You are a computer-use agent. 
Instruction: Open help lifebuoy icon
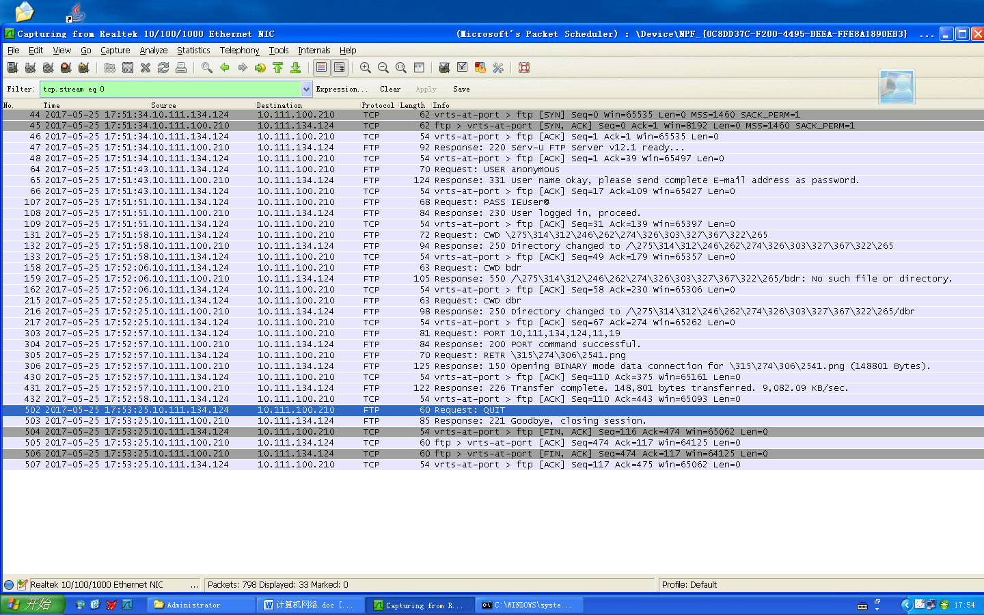[523, 68]
